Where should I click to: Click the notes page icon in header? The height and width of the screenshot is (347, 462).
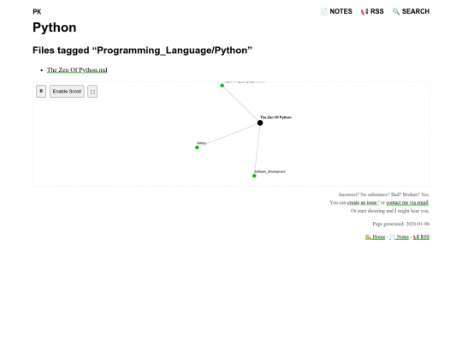click(x=324, y=11)
